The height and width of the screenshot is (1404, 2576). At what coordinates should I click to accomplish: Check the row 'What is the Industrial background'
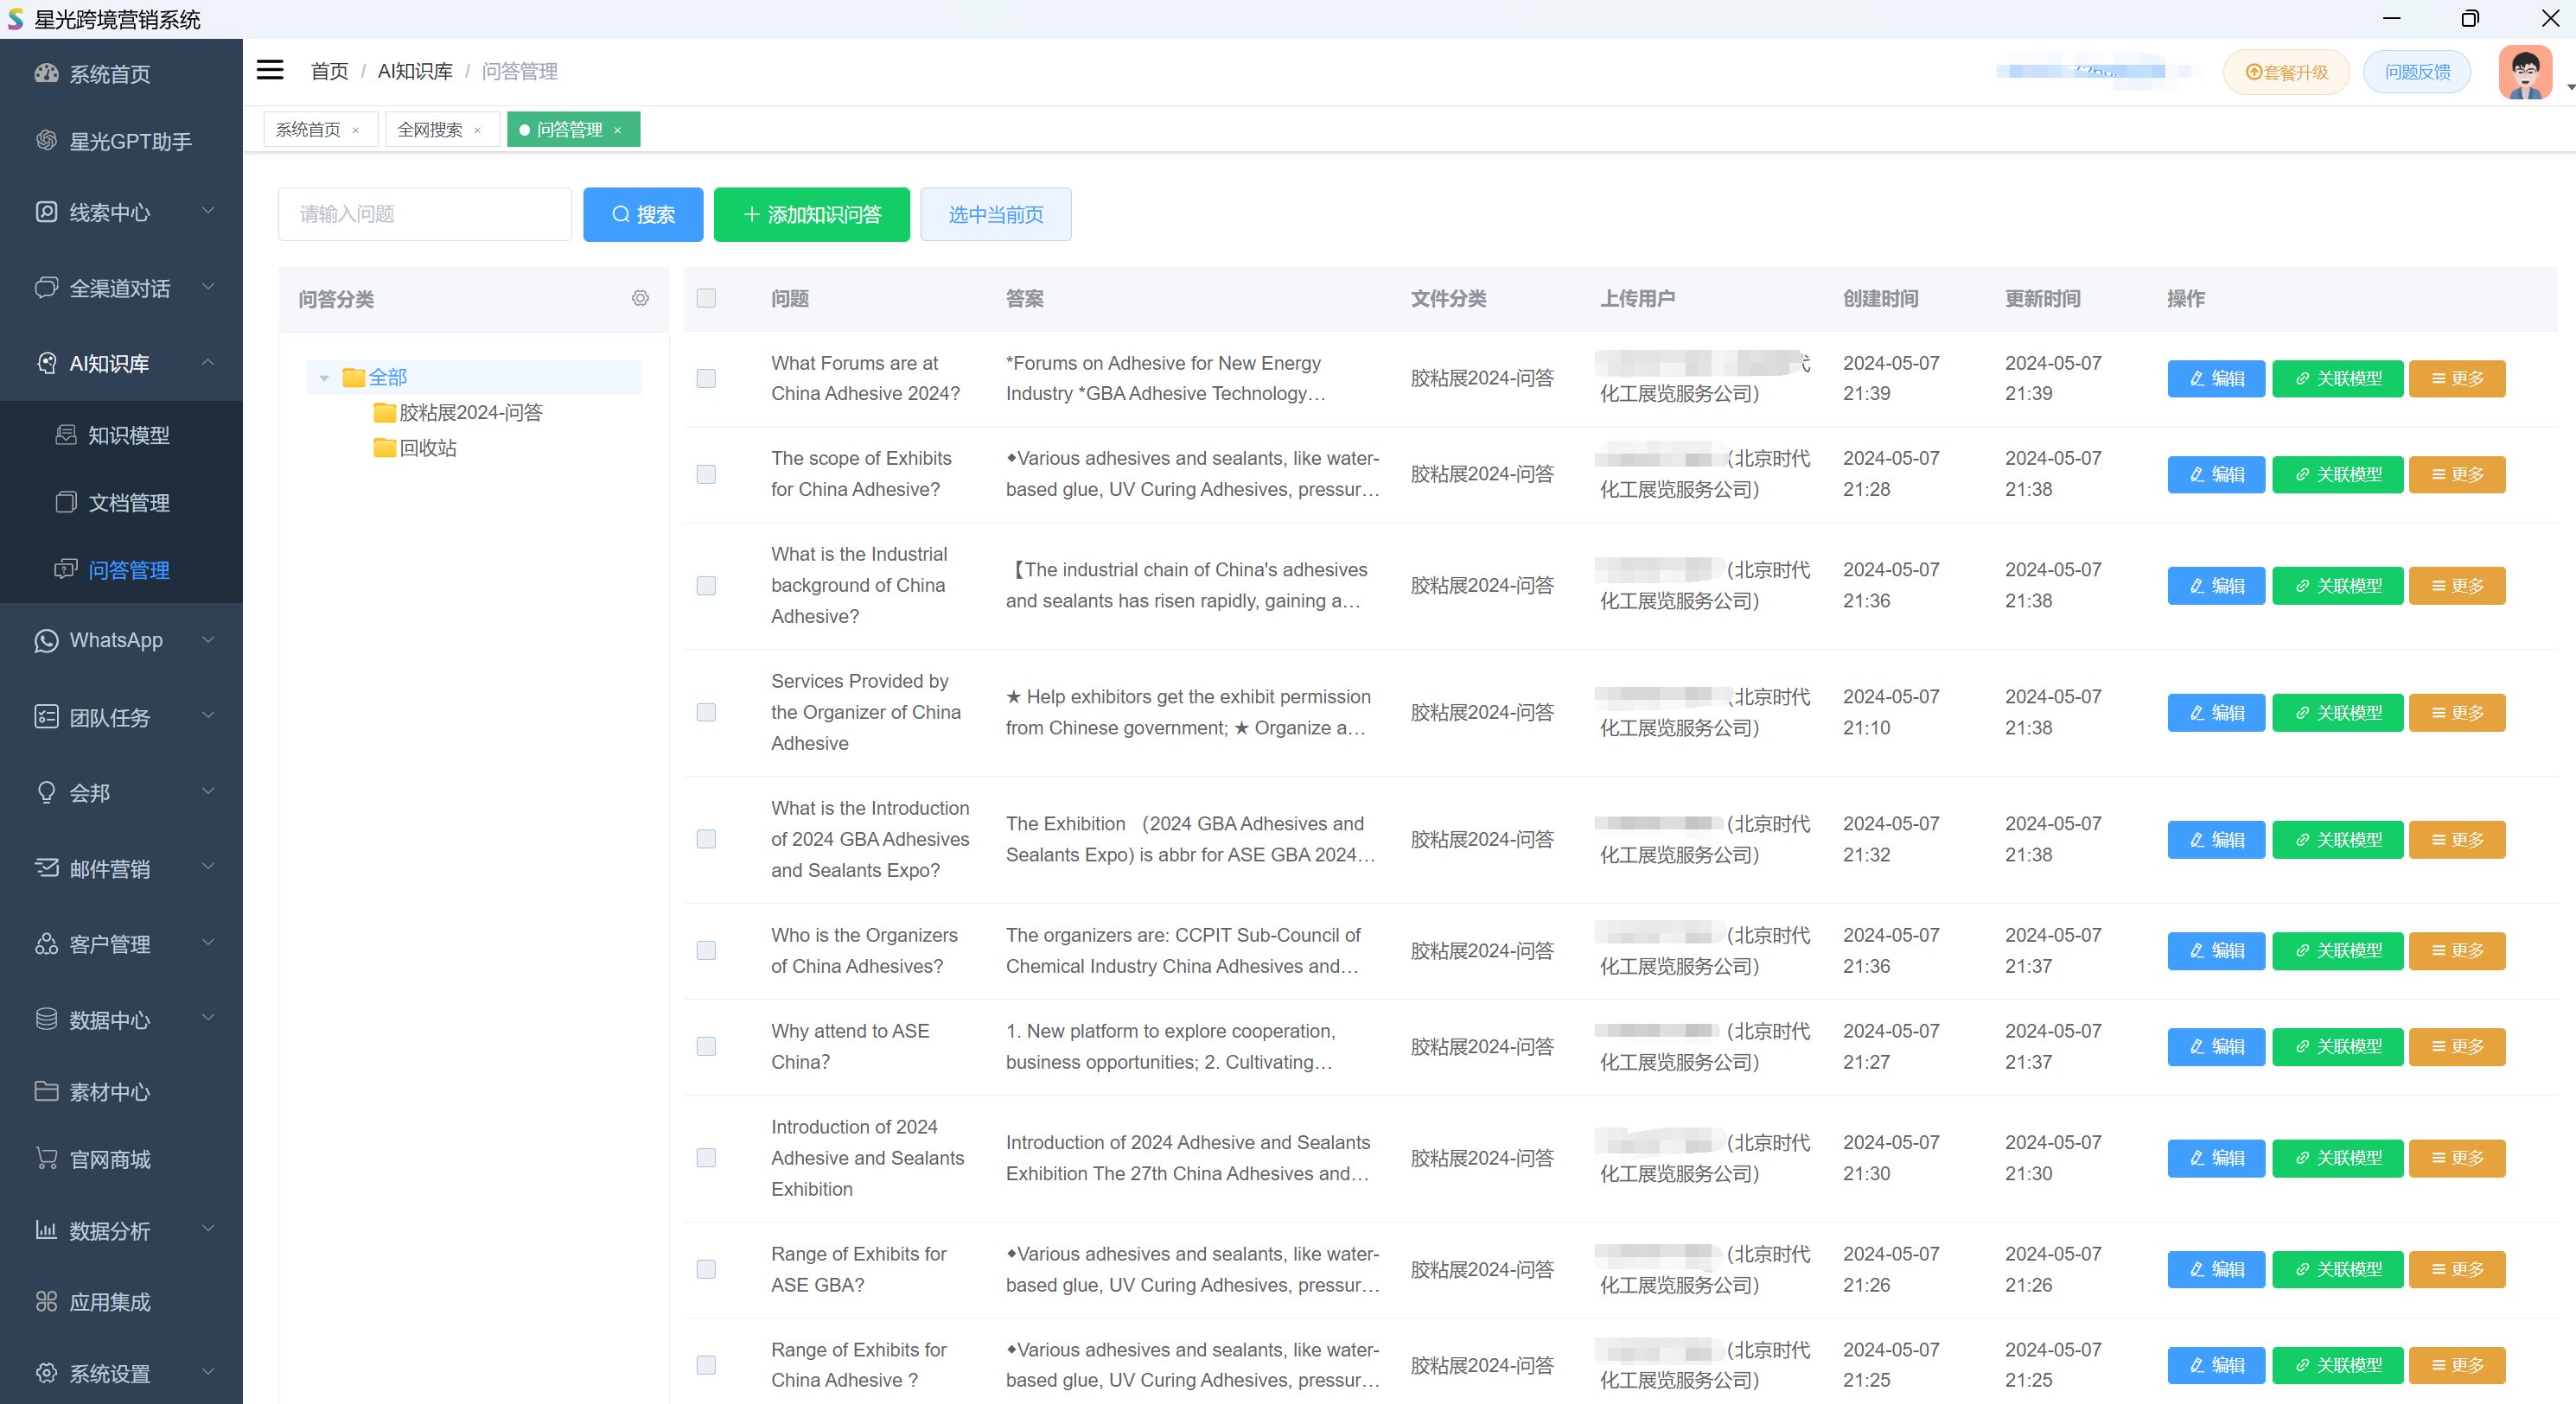[706, 585]
